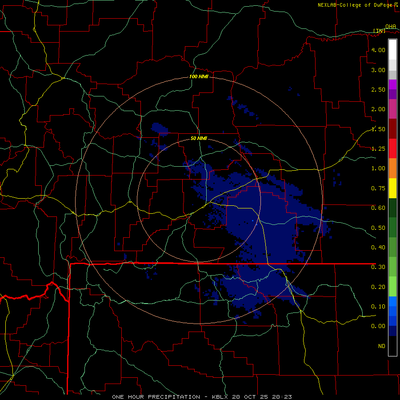Click the [IN] units label
This screenshot has width=400, height=400.
point(379,31)
